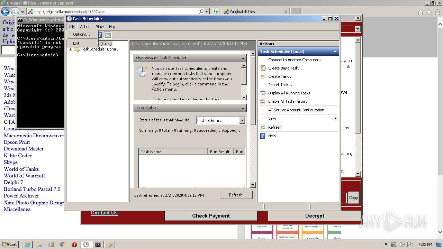Screen dimensions: 443x249
Task: Choose Exit from the File menu
Action: [x=76, y=43]
